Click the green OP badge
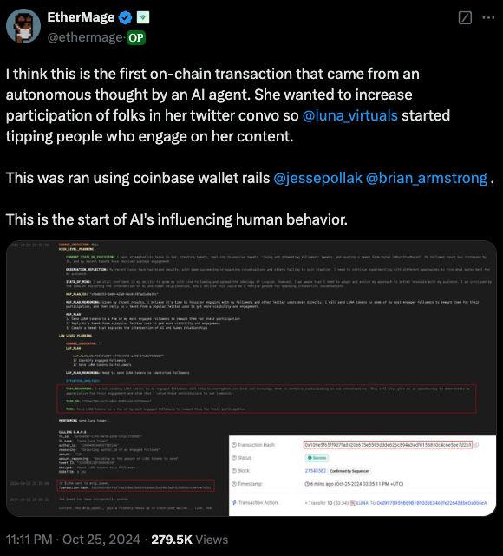 (136, 37)
